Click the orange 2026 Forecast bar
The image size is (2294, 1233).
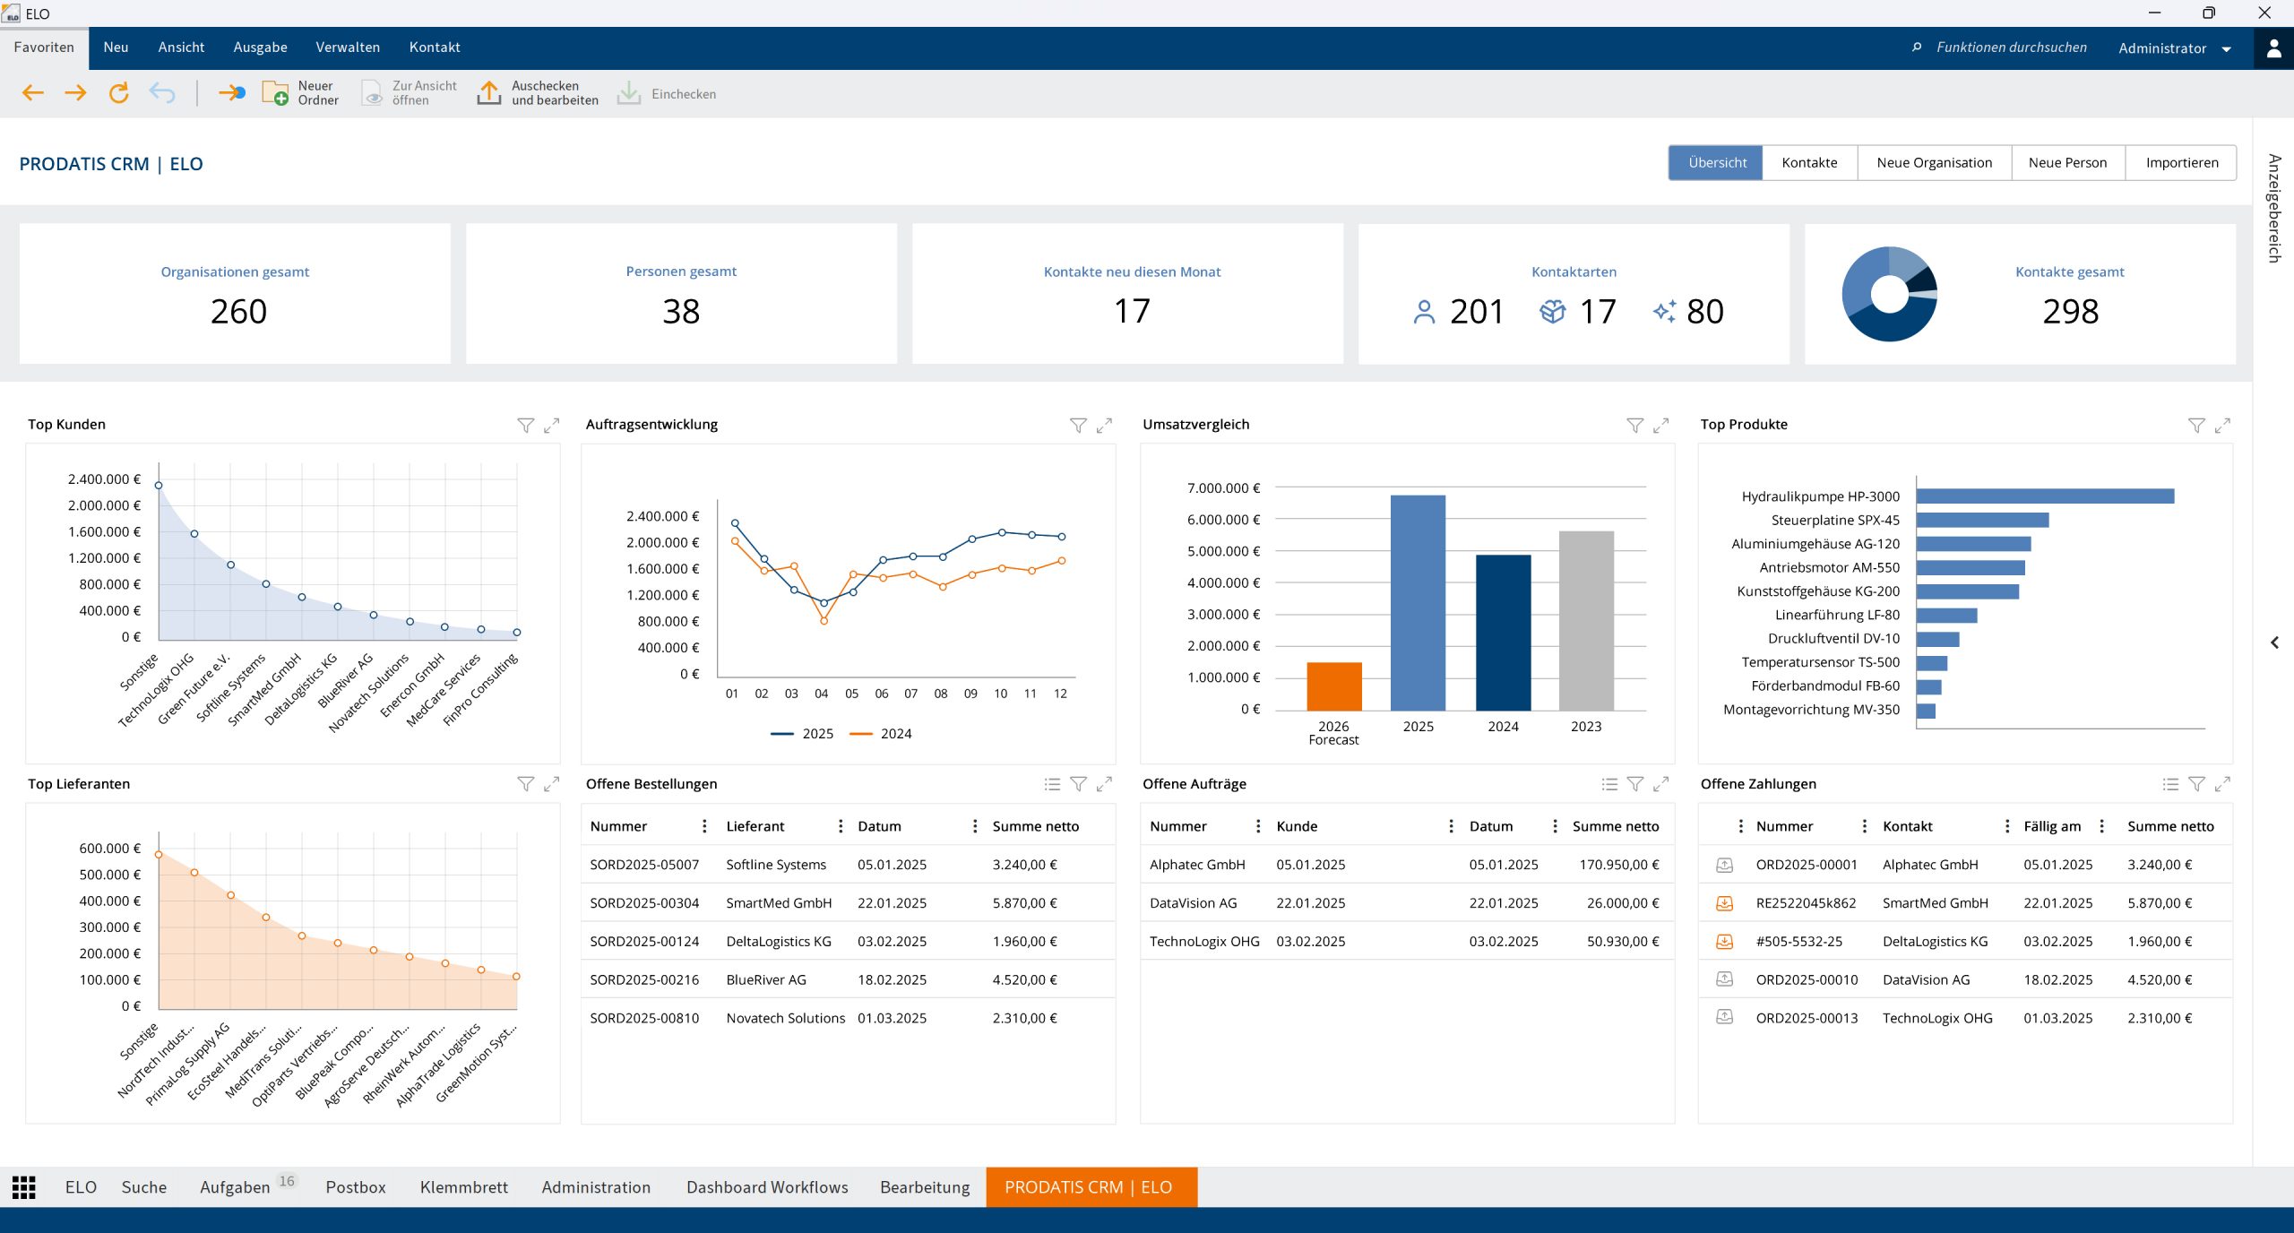(1333, 686)
